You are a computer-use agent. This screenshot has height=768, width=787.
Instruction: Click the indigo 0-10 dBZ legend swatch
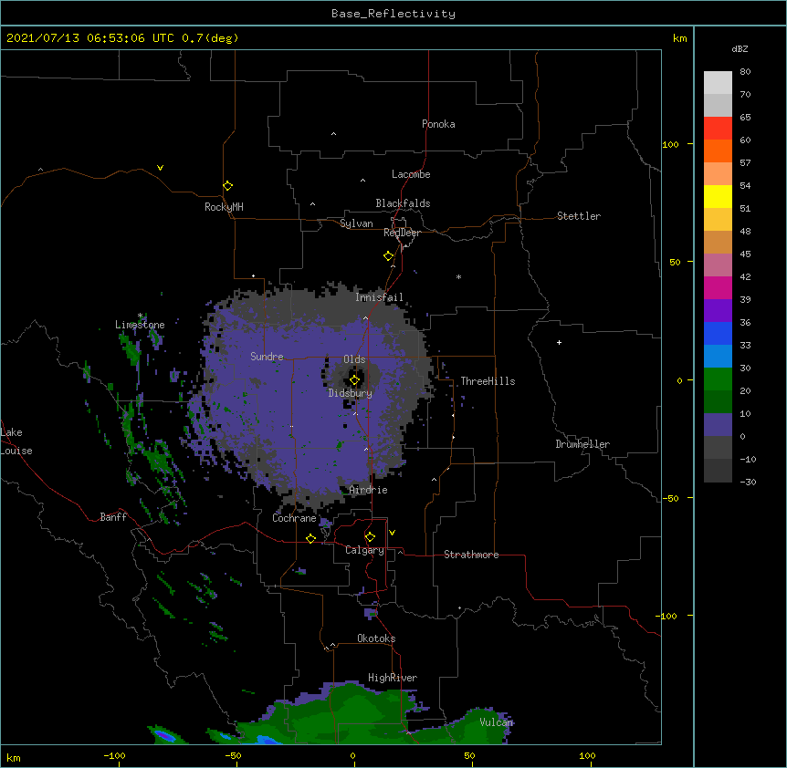718,425
